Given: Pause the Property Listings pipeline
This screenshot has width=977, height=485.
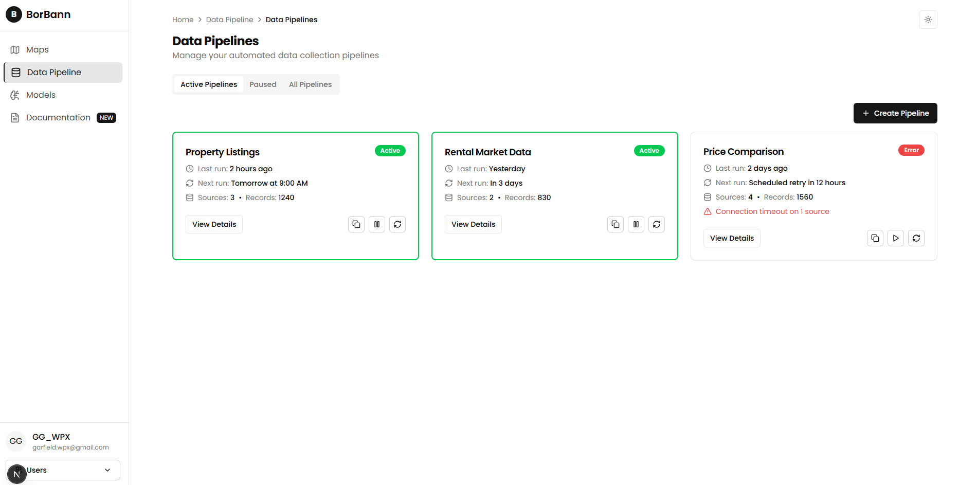Looking at the screenshot, I should (377, 224).
